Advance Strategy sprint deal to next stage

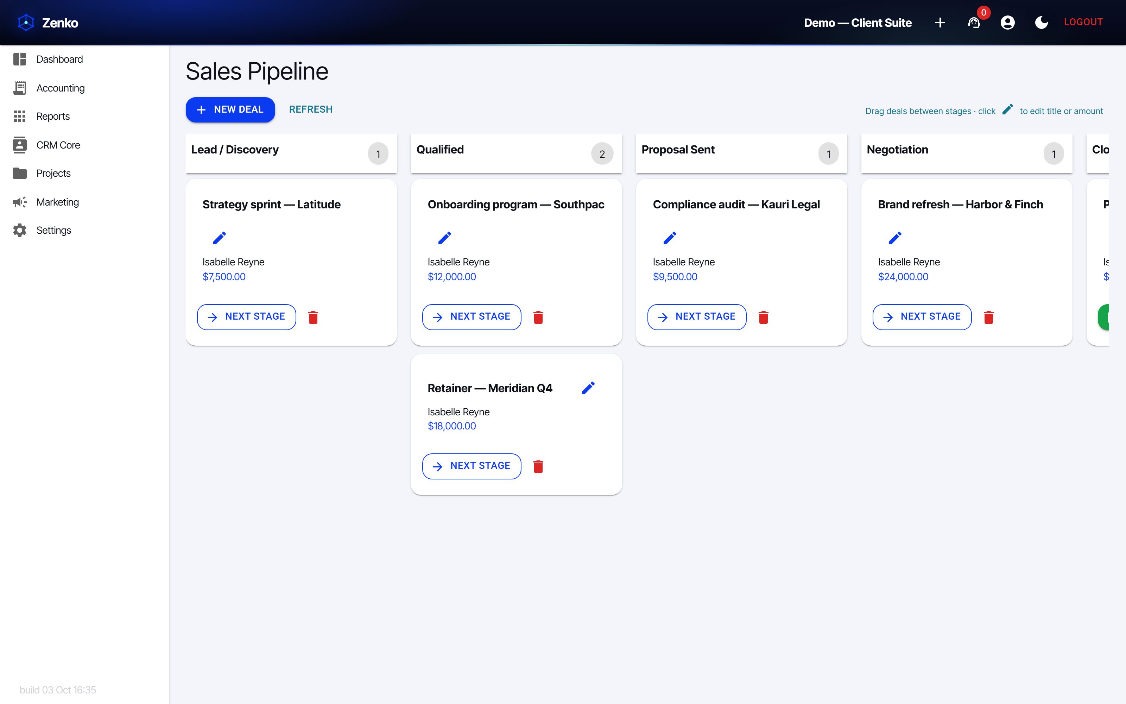click(x=247, y=317)
